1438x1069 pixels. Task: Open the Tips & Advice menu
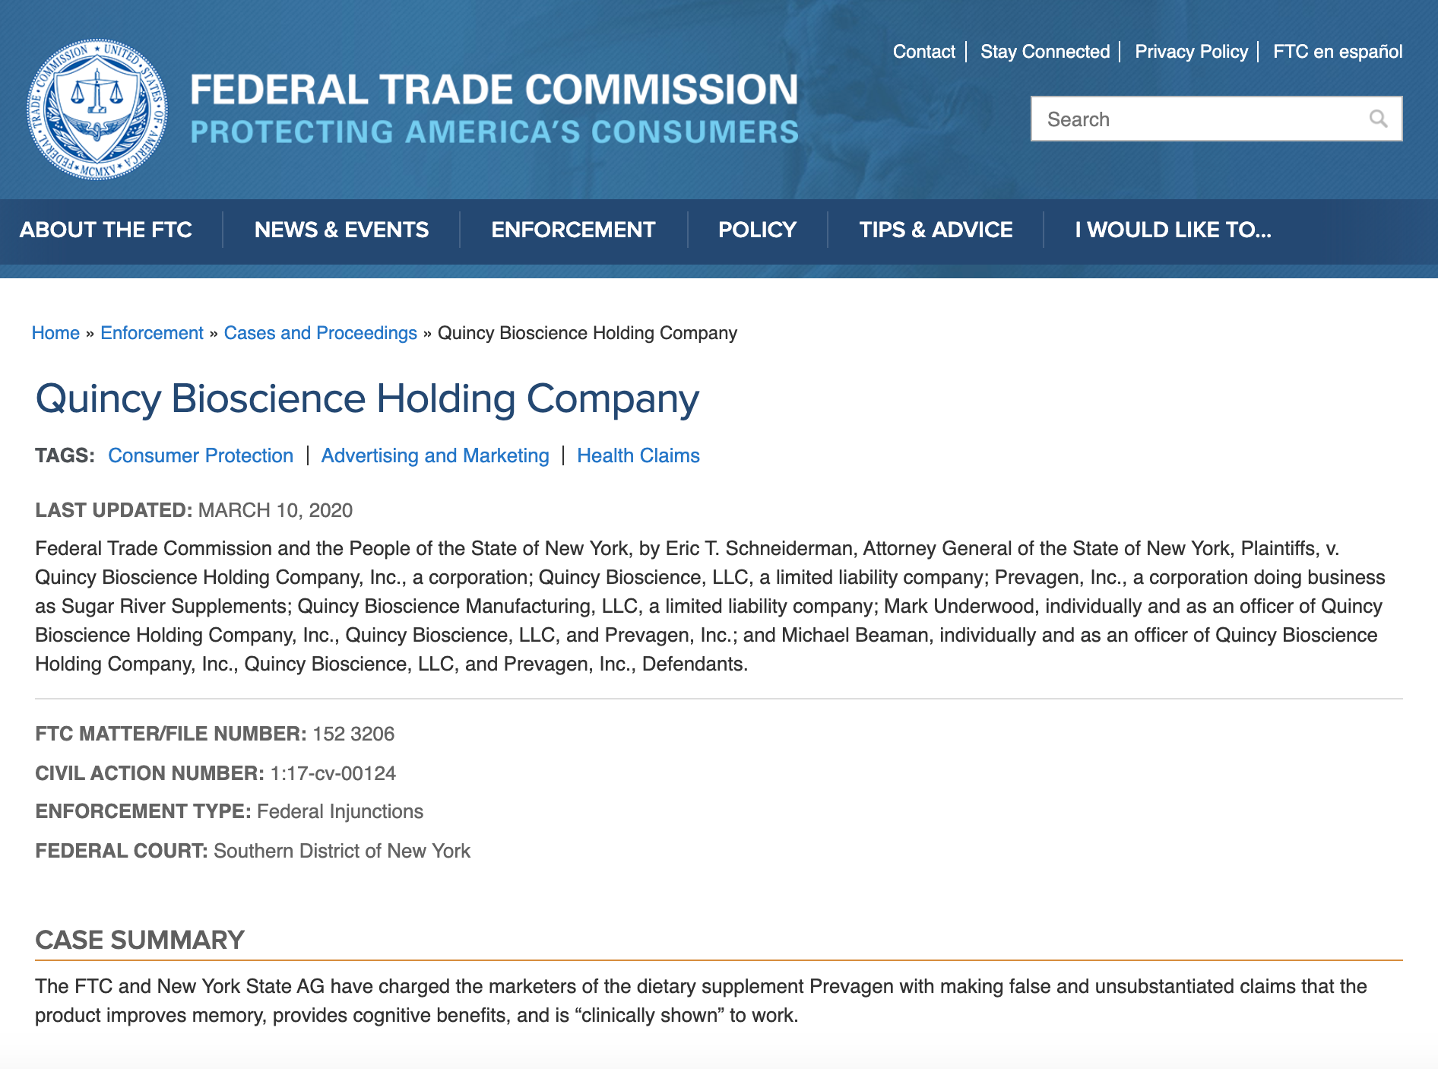(x=936, y=230)
